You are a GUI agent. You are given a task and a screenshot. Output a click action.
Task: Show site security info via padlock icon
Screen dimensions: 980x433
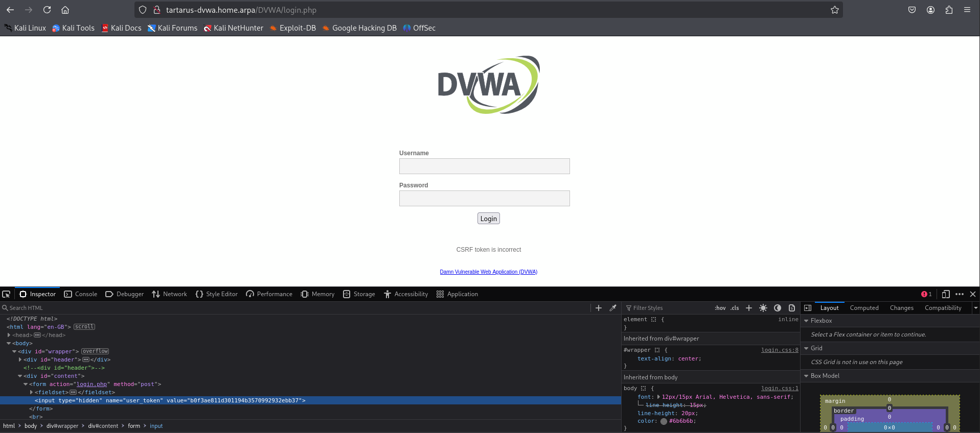(x=157, y=10)
